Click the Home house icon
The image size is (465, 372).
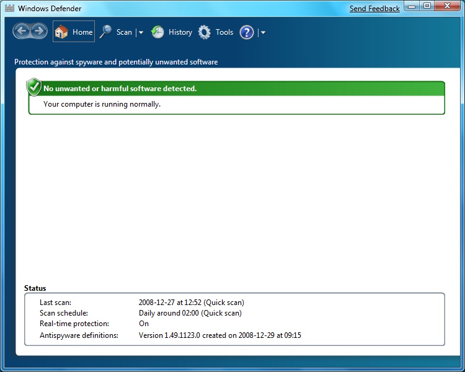tap(61, 32)
